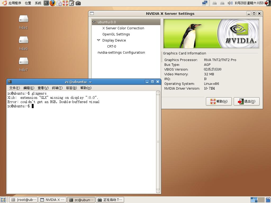Click the 退出(Q) quit button in NVIDIA settings

click(x=247, y=101)
